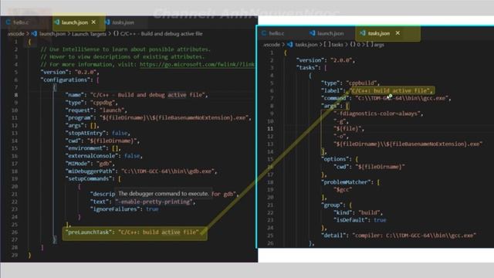Select launch.json tab in left editor
This screenshot has height=278, width=494.
75,22
